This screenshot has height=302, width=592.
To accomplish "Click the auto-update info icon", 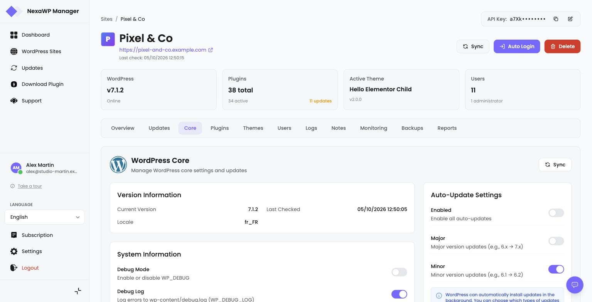I will click(x=439, y=296).
